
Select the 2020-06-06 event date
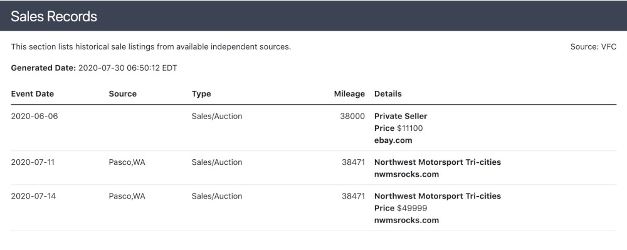coord(34,117)
